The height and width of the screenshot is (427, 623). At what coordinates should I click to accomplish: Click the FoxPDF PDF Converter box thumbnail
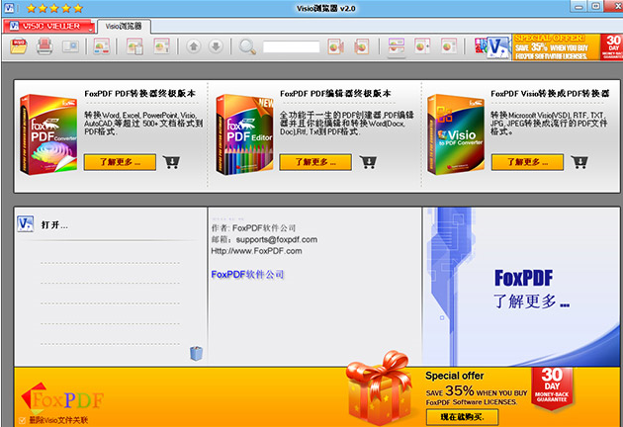coord(48,134)
